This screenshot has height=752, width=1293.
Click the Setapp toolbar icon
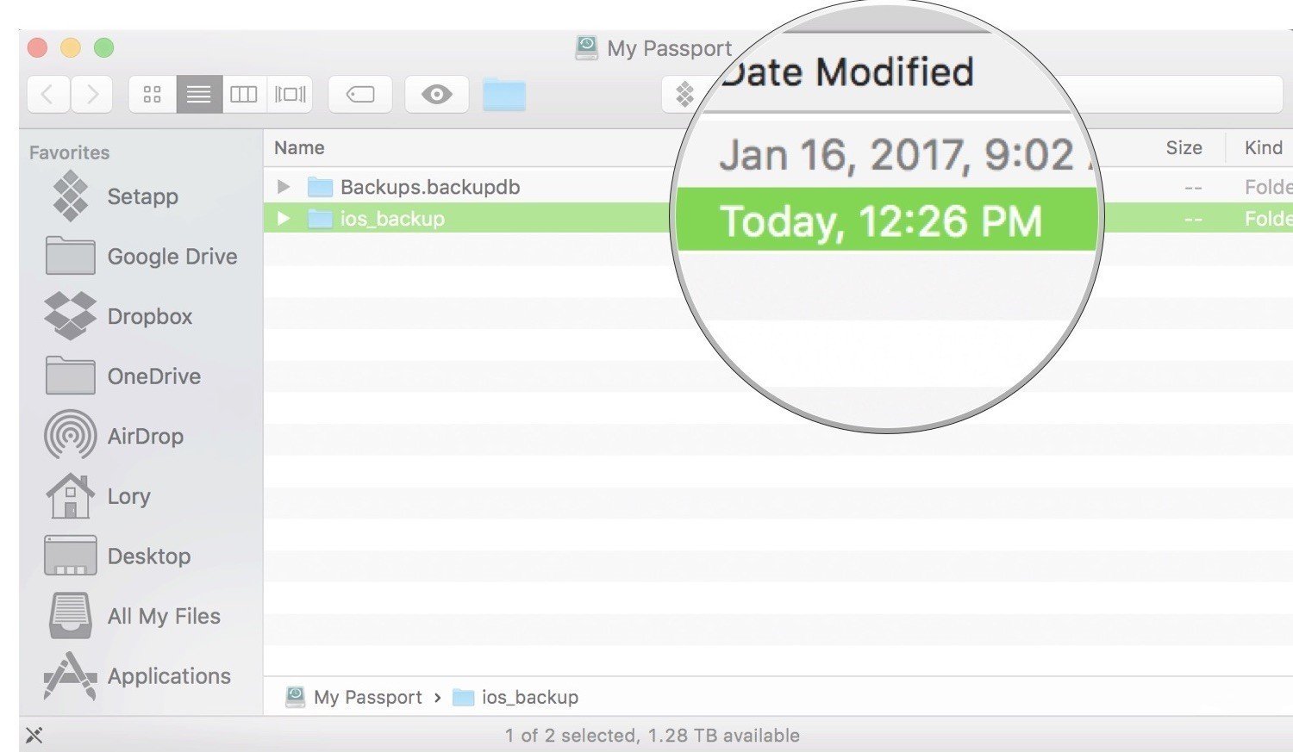(x=684, y=94)
